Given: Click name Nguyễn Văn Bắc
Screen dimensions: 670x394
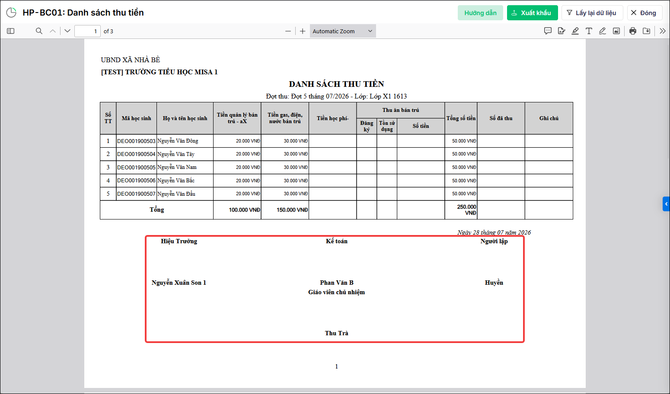Looking at the screenshot, I should 176,181.
